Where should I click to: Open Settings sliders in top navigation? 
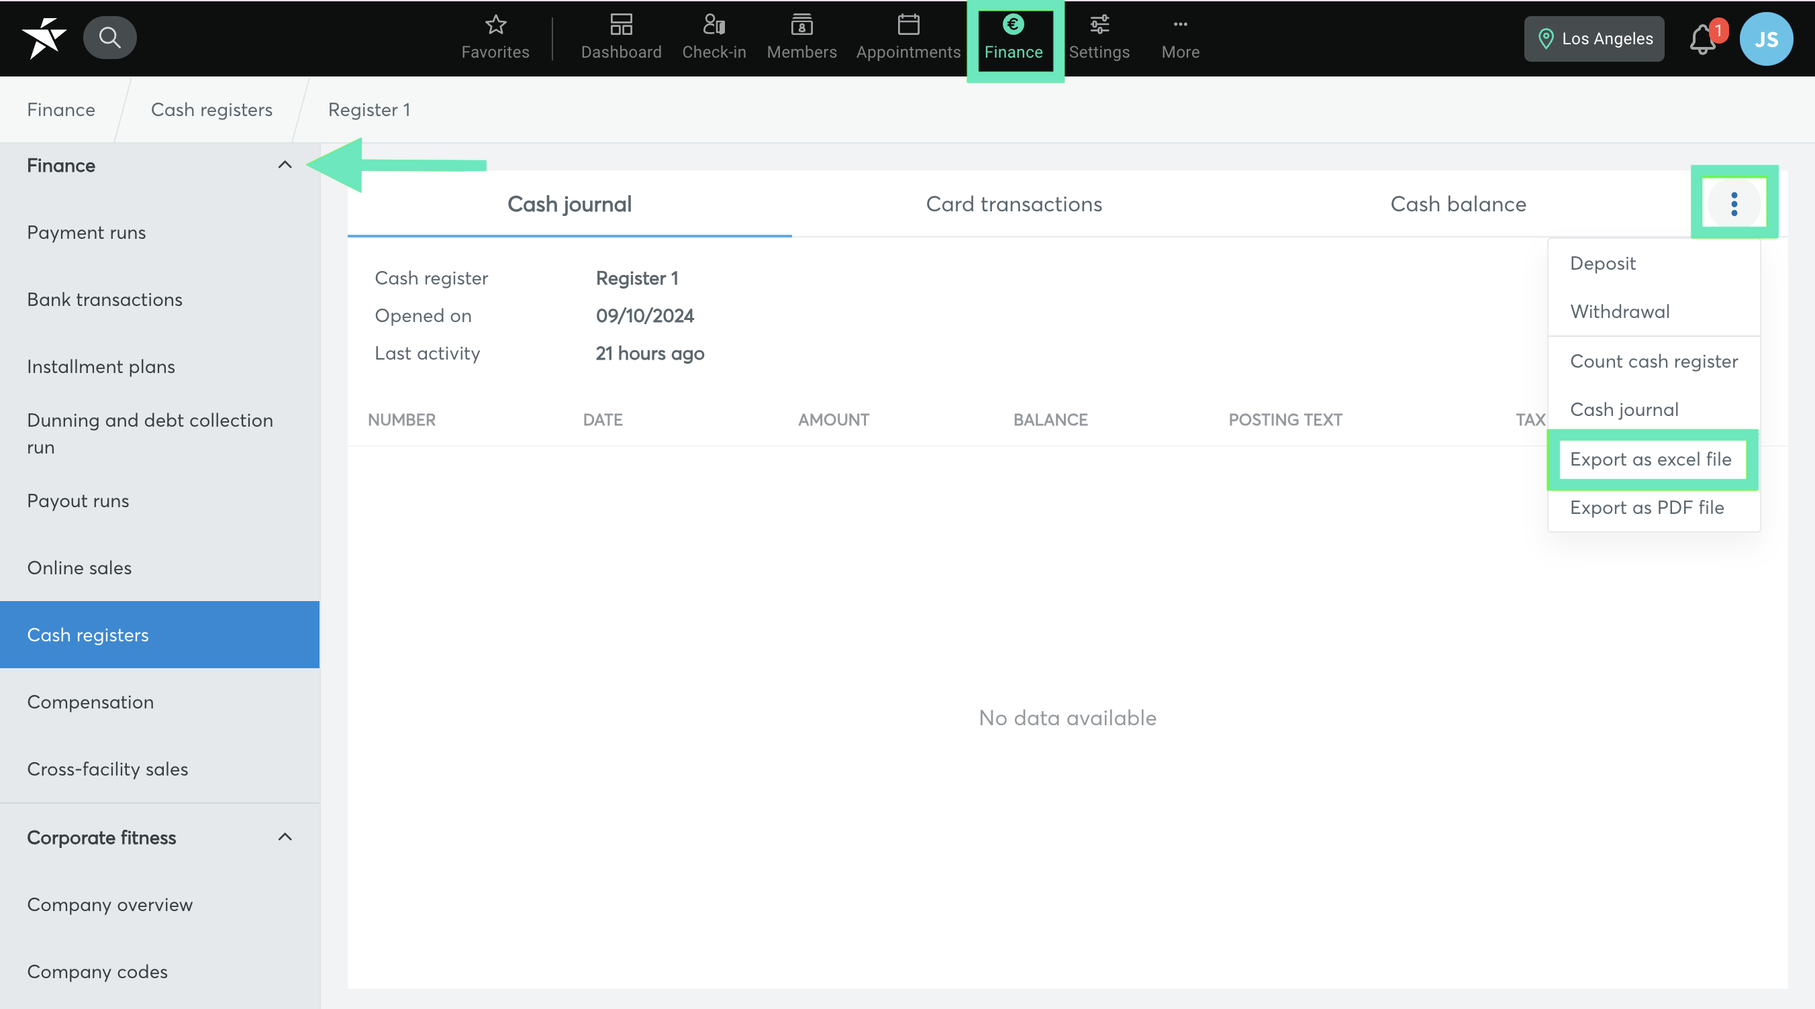1099,38
